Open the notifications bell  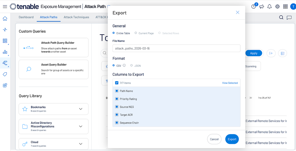click(270, 7)
